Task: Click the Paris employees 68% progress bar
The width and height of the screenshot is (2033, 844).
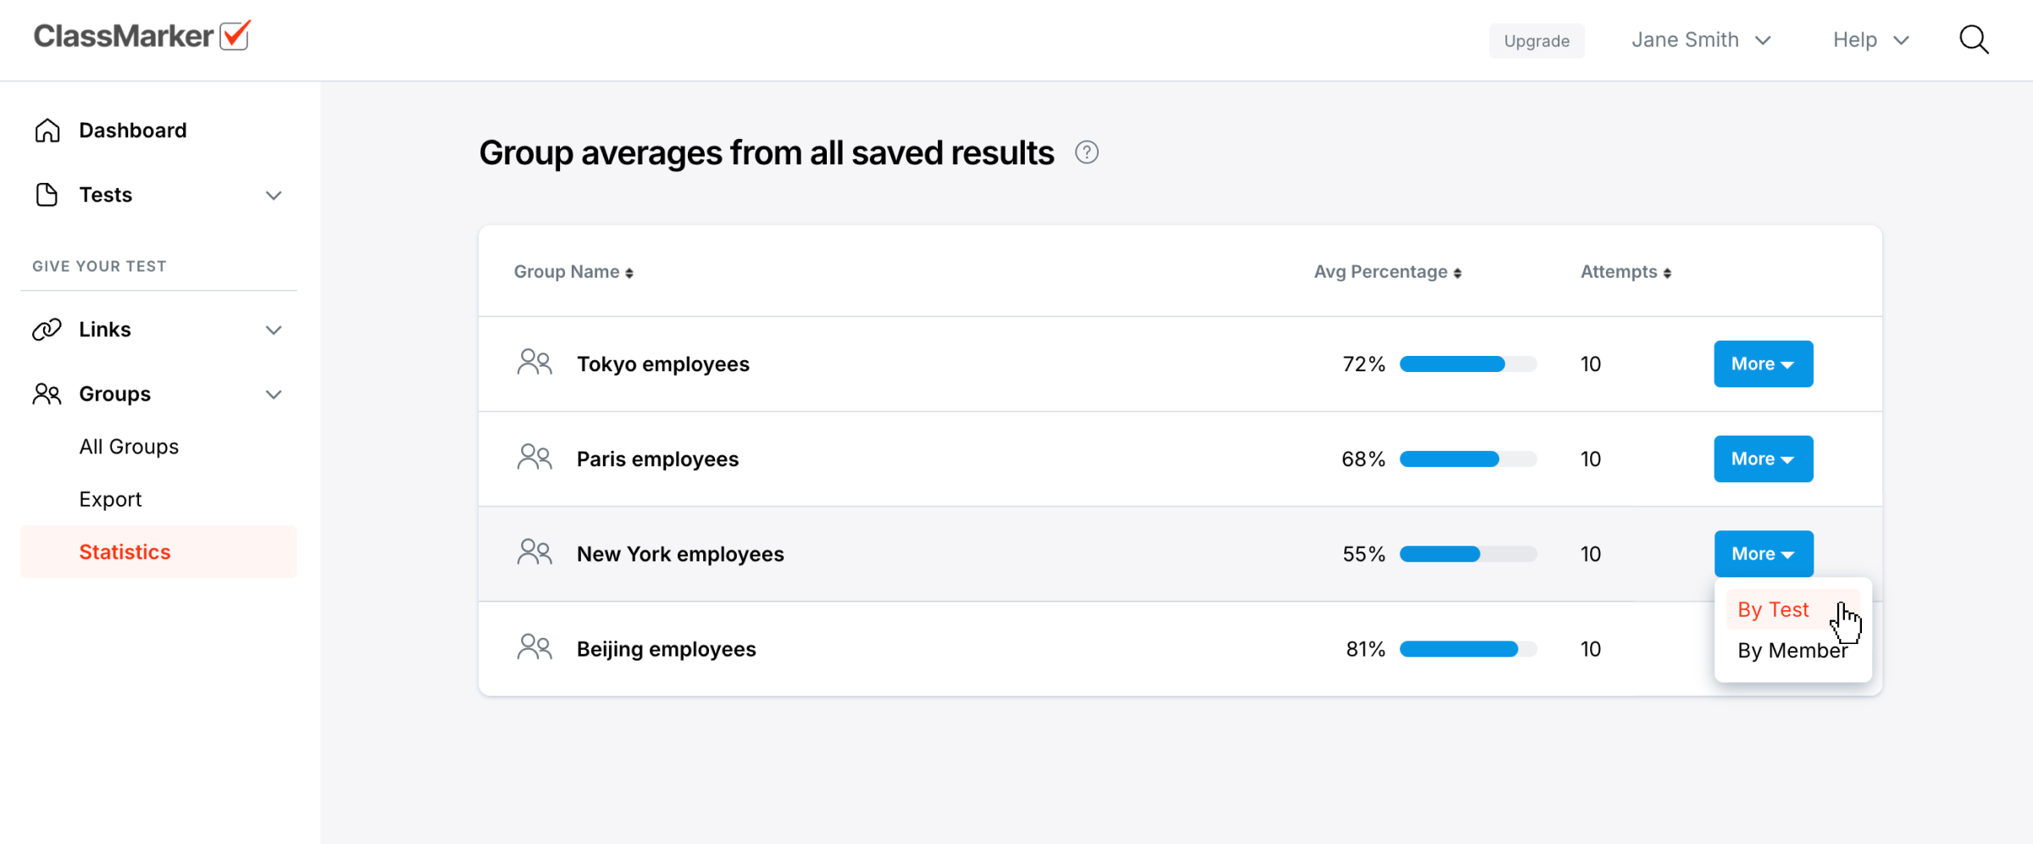Action: point(1467,459)
